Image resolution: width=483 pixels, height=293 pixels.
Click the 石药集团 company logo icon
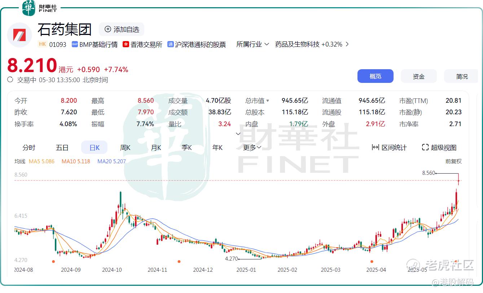[x=19, y=35]
